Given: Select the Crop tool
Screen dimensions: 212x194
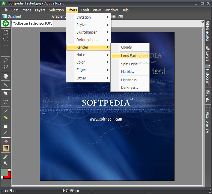Looking at the screenshot, I should [x=5, y=94].
